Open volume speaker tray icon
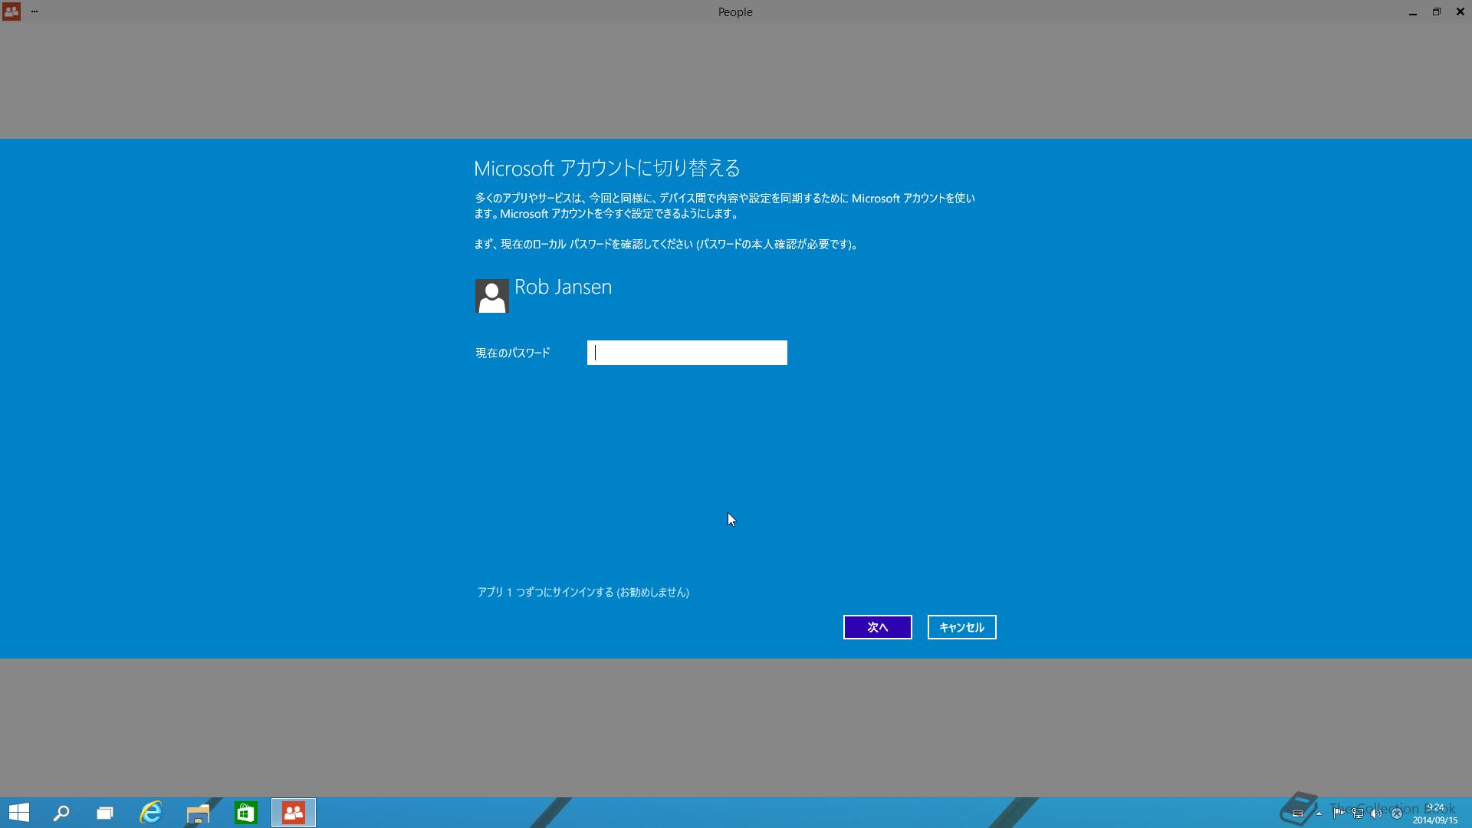The height and width of the screenshot is (828, 1472). pyautogui.click(x=1377, y=813)
